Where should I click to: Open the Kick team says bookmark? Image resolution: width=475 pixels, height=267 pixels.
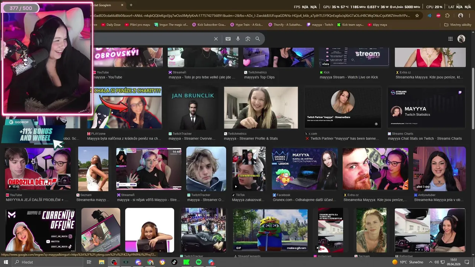pyautogui.click(x=350, y=25)
